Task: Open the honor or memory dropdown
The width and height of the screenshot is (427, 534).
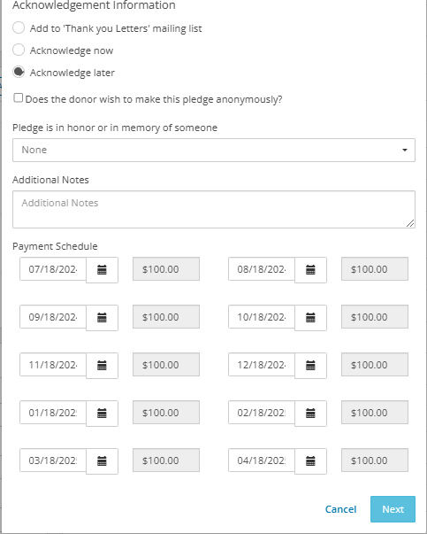Action: (214, 150)
